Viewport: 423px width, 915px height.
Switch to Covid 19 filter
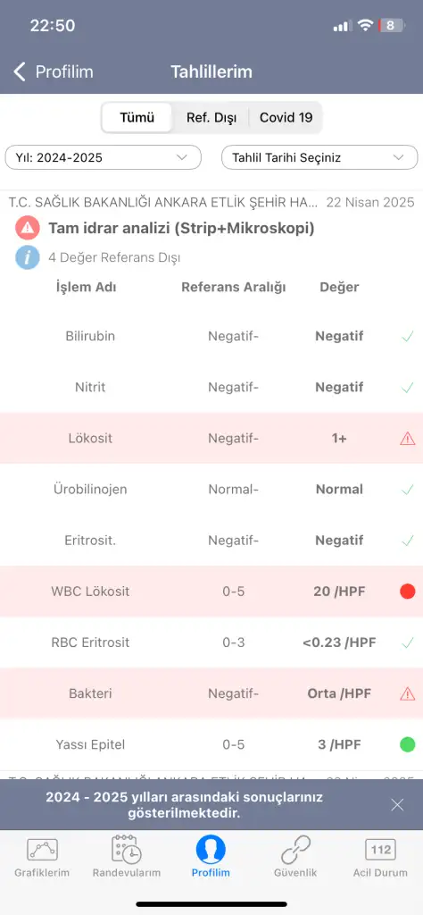click(286, 117)
